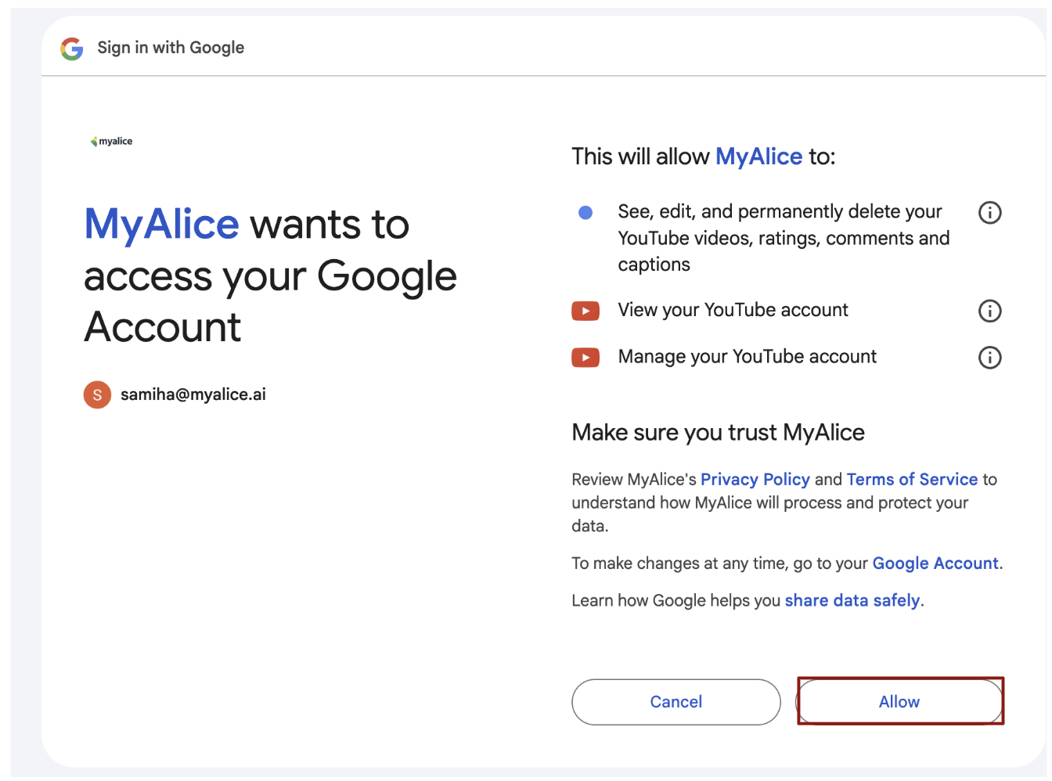1052x781 pixels.
Task: Open info for delete YouTube videos permission
Action: coord(989,212)
